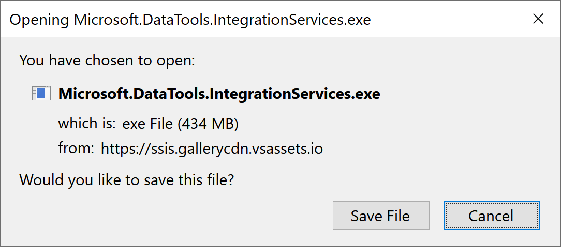This screenshot has width=561, height=247.
Task: Click the ".exe" extension of the bold filename
Action: click(366, 94)
